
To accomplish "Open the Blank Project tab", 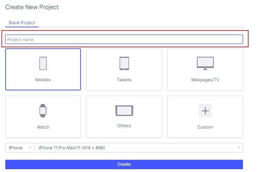I will click(x=22, y=23).
